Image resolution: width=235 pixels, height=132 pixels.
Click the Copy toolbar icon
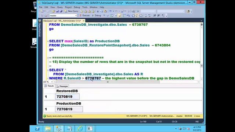(101, 11)
